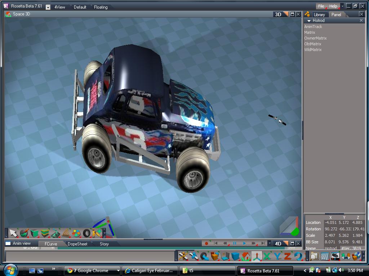Open the layout dropdown beside Rosetta title
The height and width of the screenshot is (276, 369).
pos(48,7)
